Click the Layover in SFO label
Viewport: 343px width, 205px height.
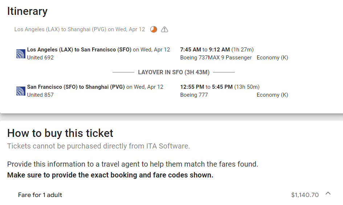coord(173,72)
